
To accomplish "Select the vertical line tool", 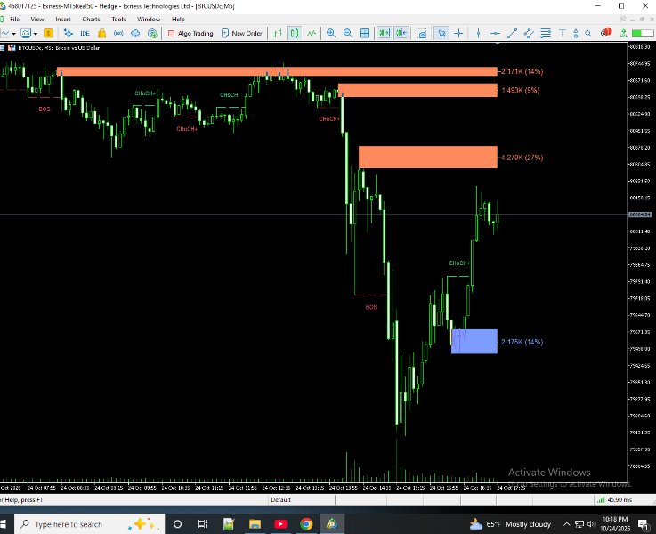I will [478, 34].
